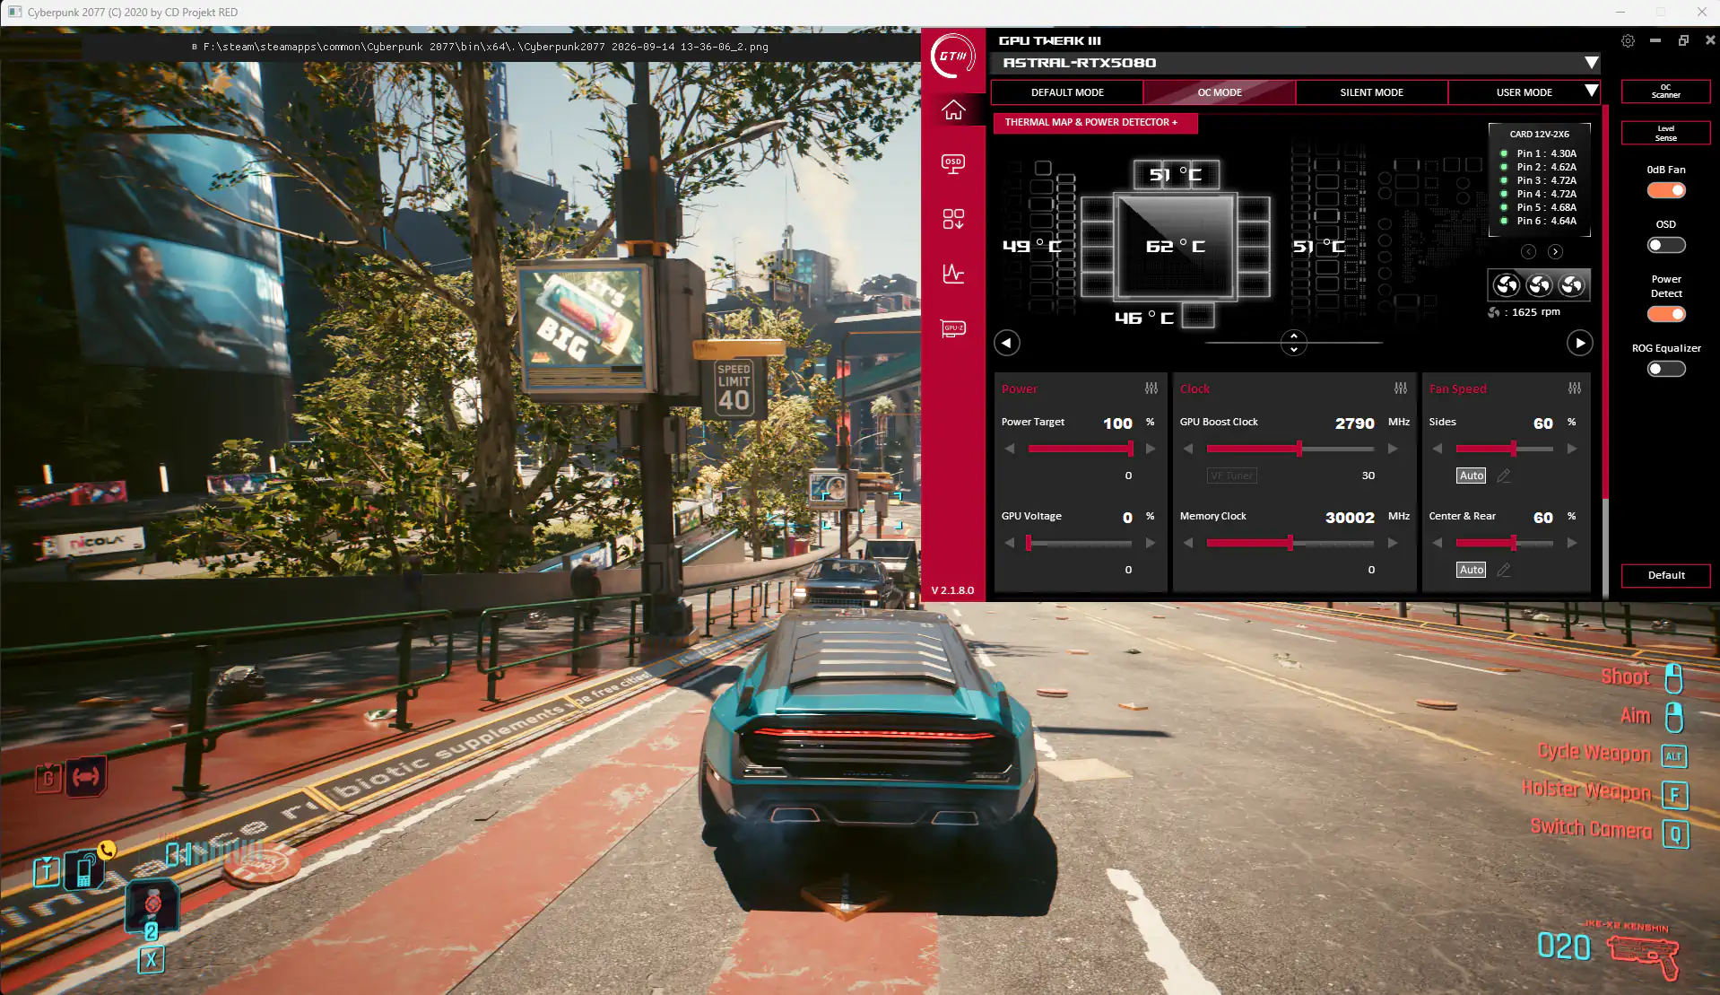Toggle the Power Detect switch
This screenshot has width=1720, height=995.
point(1666,314)
